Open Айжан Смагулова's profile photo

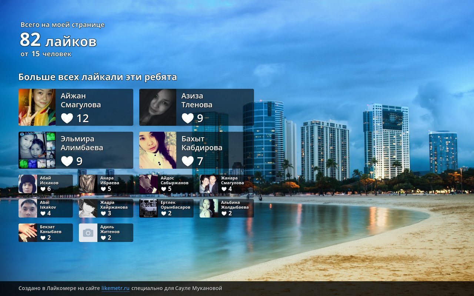(37, 107)
